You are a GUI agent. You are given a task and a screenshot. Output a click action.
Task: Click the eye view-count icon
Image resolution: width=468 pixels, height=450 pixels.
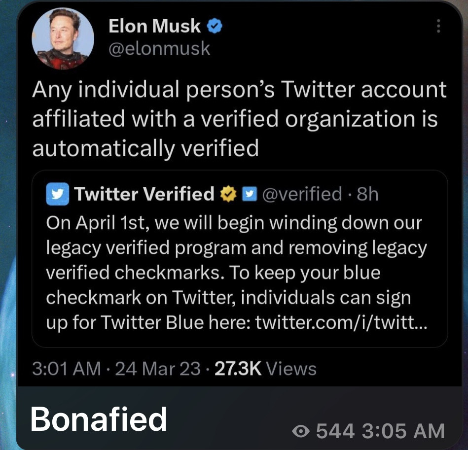point(300,432)
